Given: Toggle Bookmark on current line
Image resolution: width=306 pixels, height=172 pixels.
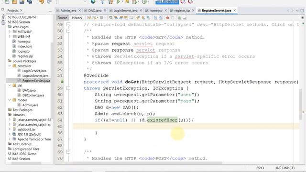Looking at the screenshot, I should coord(148,18).
